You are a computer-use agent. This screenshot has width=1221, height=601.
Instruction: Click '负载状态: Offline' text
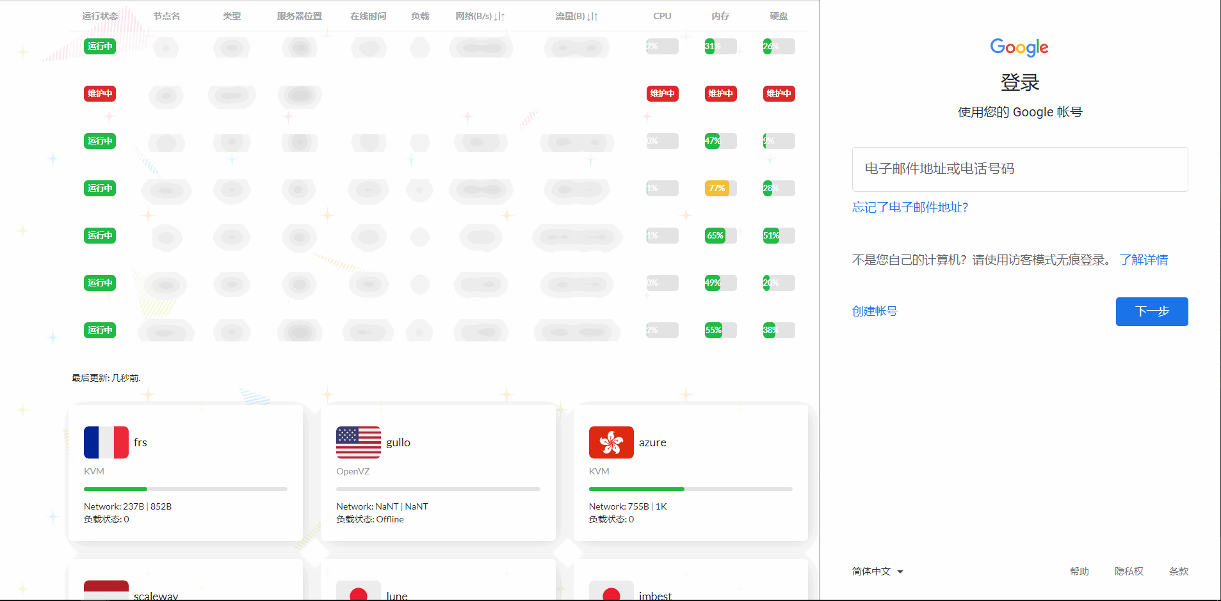[x=370, y=519]
